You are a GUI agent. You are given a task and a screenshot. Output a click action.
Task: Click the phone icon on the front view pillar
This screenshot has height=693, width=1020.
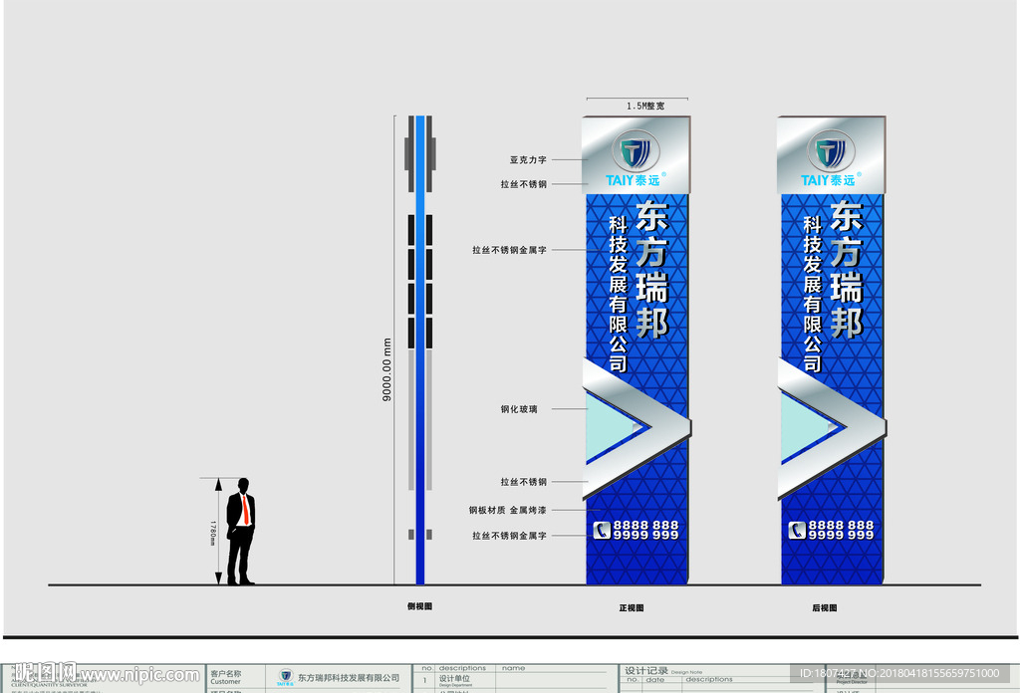602,531
